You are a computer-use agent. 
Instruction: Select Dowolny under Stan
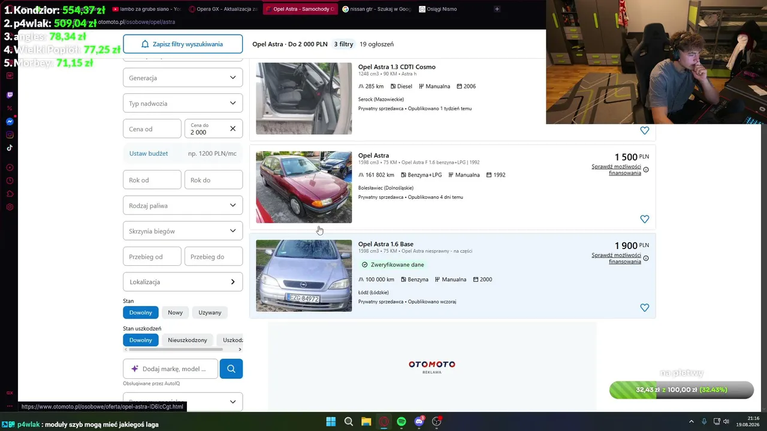[x=141, y=312]
